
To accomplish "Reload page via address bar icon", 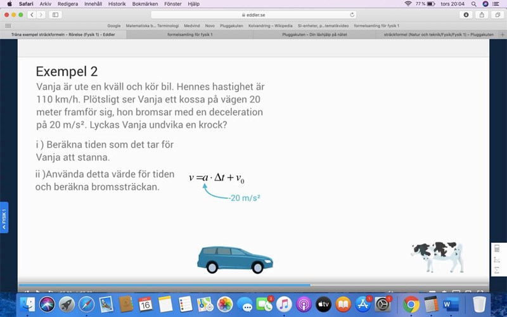I will coord(352,15).
